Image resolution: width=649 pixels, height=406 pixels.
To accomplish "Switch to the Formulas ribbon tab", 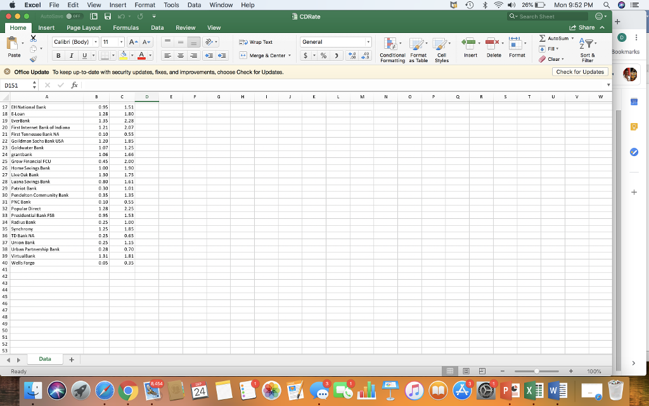I will 126,28.
